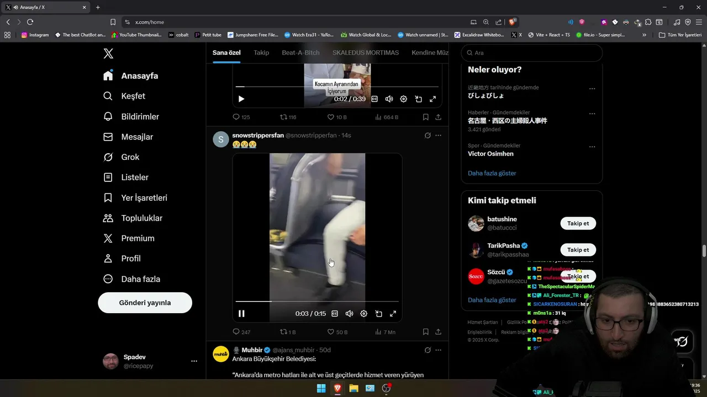Open Listeler in sidebar
This screenshot has height=397, width=707.
click(126, 177)
